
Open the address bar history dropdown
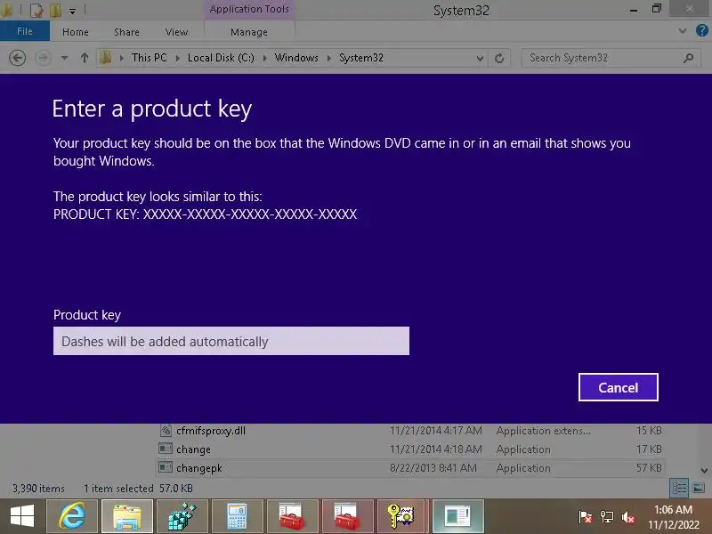(480, 58)
